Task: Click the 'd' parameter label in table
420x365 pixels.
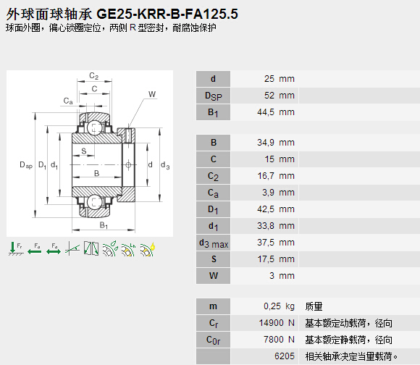Action: 213,79
